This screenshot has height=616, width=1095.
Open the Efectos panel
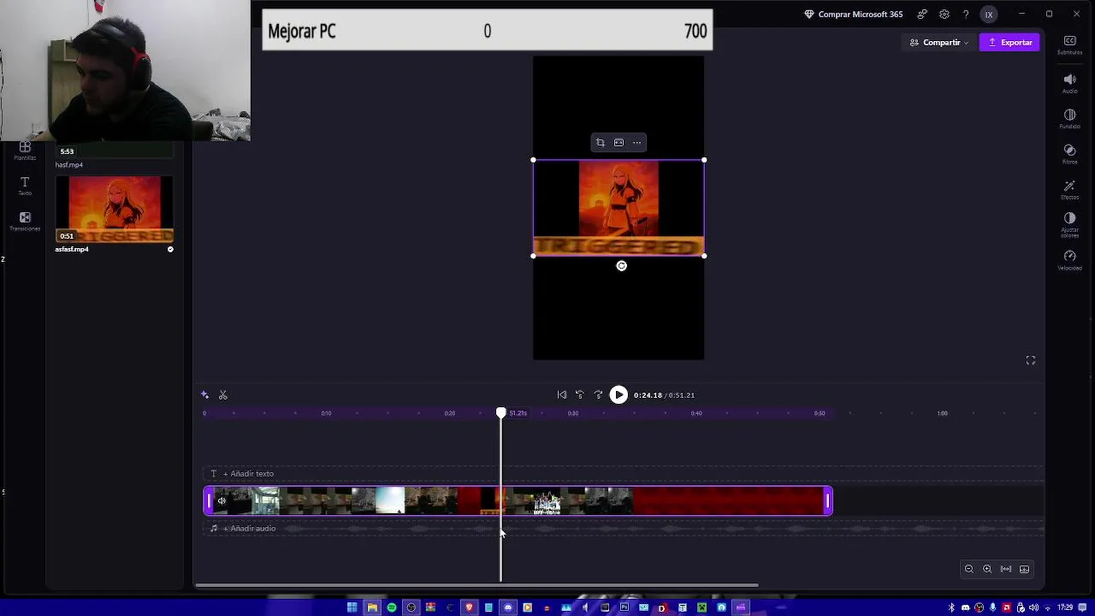click(x=1069, y=189)
